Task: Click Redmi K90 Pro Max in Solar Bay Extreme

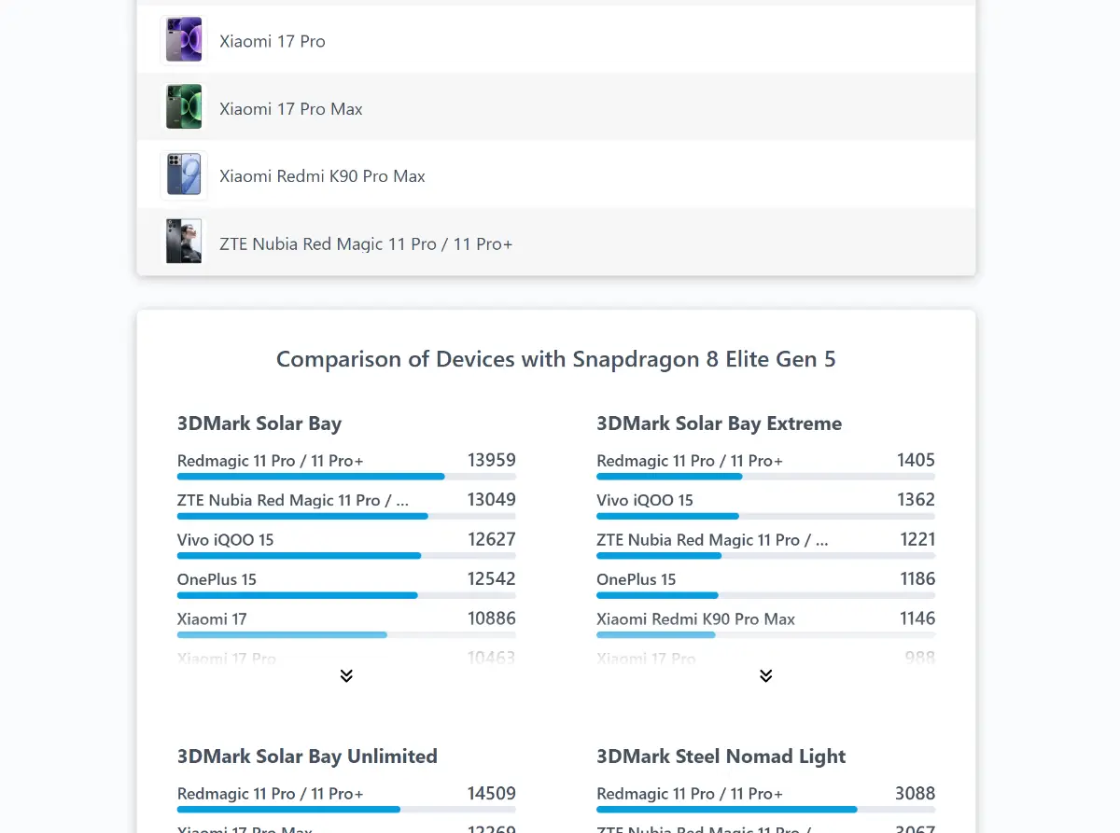Action: coord(695,619)
